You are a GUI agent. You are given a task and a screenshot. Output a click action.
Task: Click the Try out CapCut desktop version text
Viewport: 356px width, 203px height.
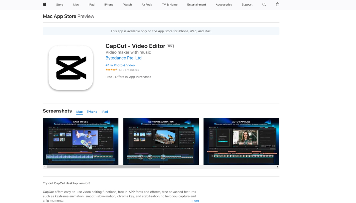tap(66, 183)
